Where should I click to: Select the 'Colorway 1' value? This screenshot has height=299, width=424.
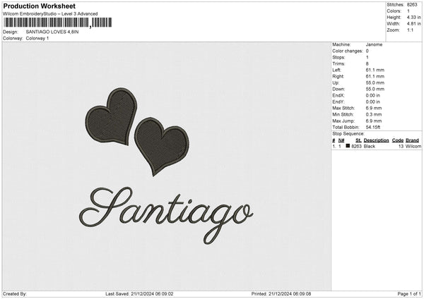click(x=37, y=38)
